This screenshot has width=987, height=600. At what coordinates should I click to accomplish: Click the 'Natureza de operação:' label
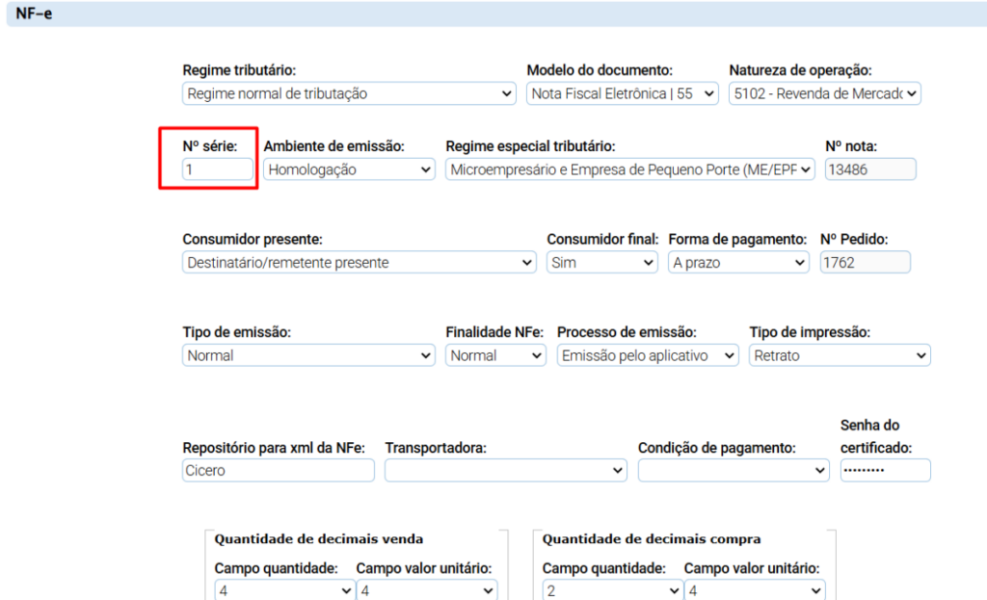click(x=801, y=69)
